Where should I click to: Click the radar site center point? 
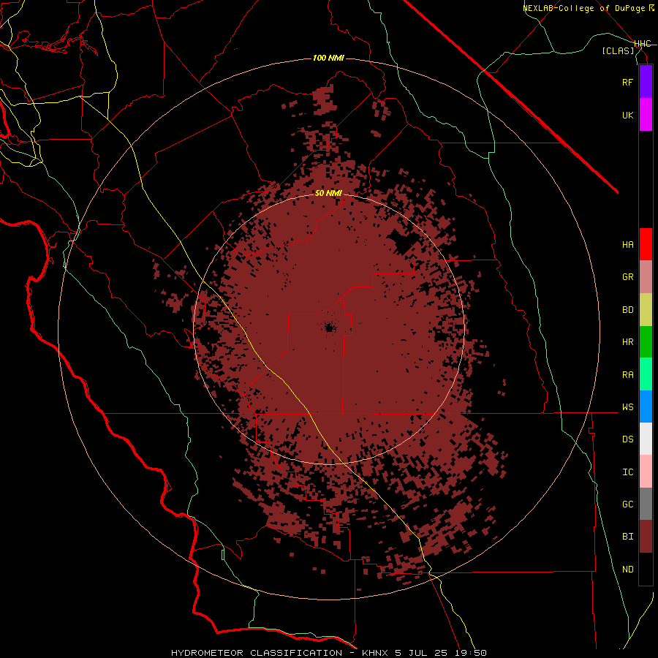(329, 328)
